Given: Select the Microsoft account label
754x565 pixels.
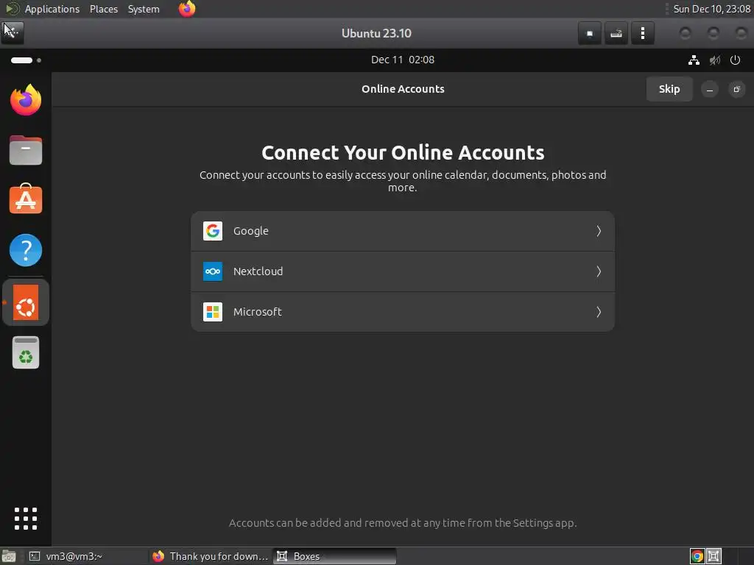Looking at the screenshot, I should pyautogui.click(x=257, y=312).
